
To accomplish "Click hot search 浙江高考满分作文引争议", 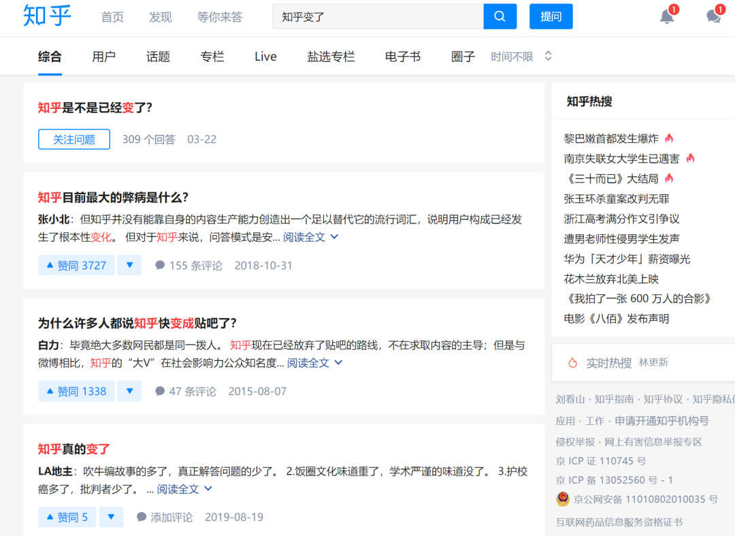I will pos(621,219).
